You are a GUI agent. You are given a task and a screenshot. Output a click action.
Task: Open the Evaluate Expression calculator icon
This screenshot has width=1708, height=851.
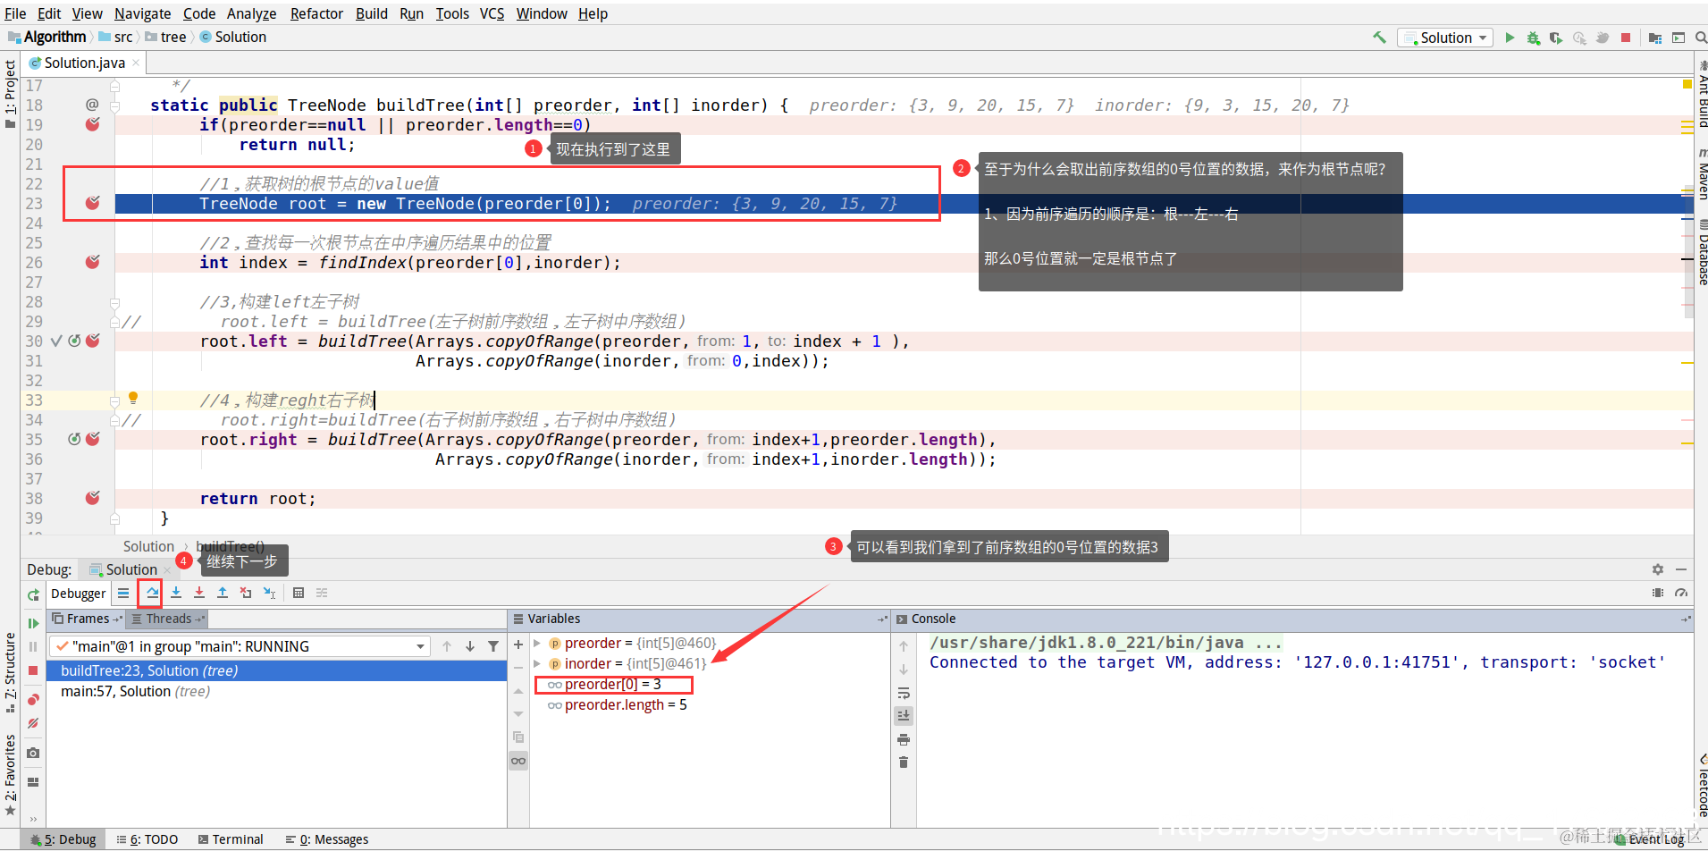click(x=299, y=593)
